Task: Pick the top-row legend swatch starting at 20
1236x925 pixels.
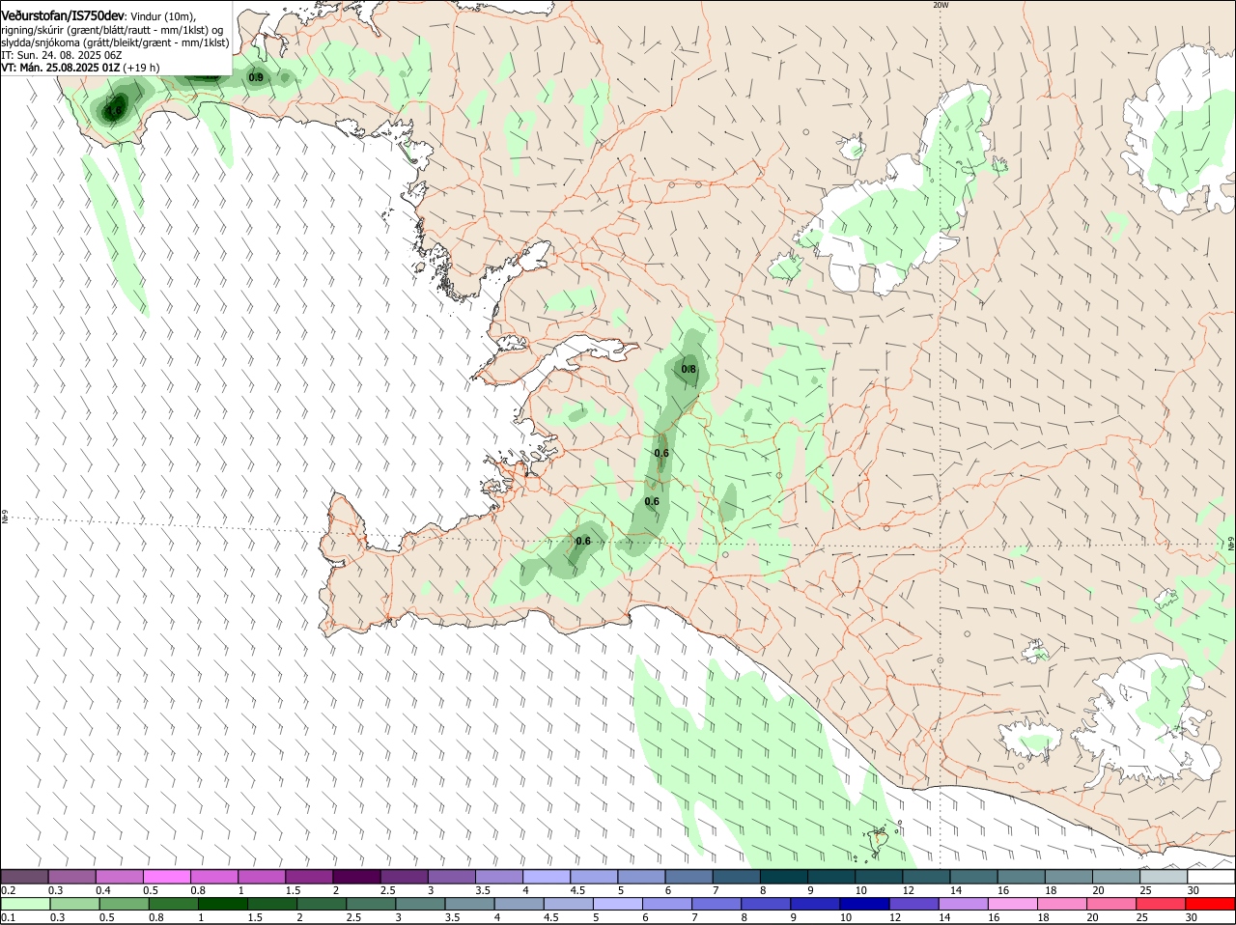Action: tap(1115, 877)
